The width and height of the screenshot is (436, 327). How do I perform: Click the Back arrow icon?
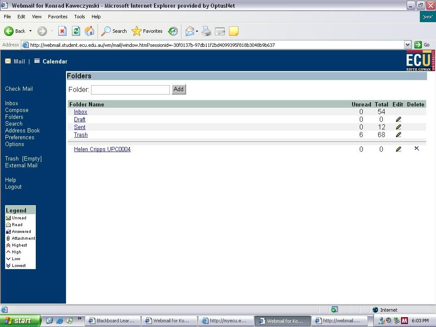pyautogui.click(x=9, y=31)
